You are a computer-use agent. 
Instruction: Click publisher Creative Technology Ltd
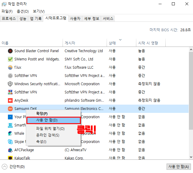84,51
